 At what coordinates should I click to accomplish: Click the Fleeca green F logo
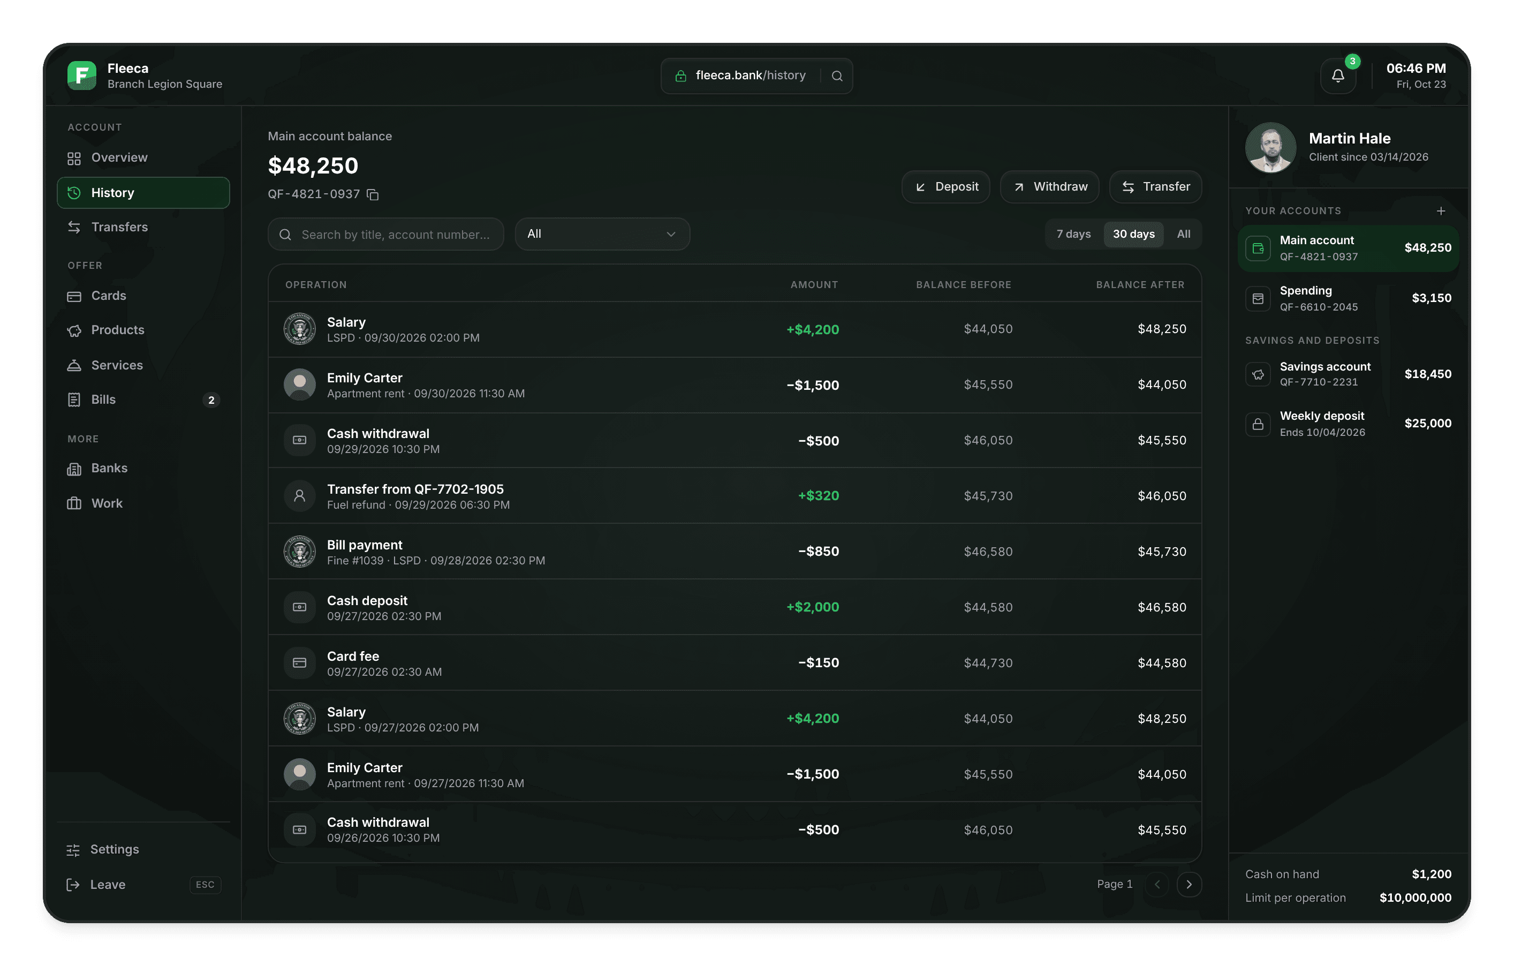[82, 76]
